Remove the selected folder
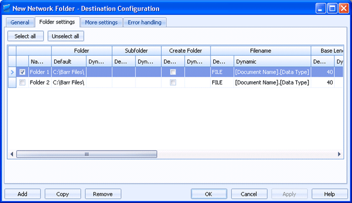Screen dimensions: 352x203 [103, 194]
